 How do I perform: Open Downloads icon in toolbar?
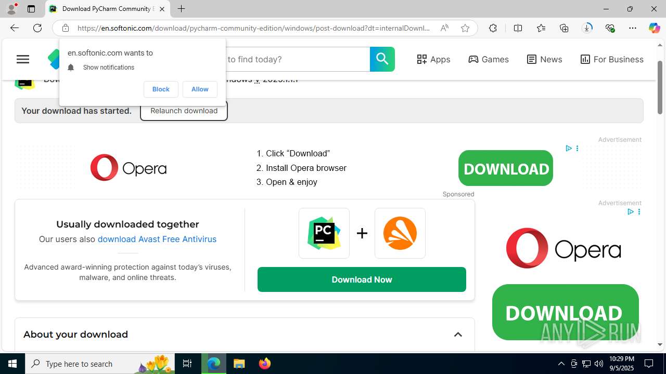point(587,28)
